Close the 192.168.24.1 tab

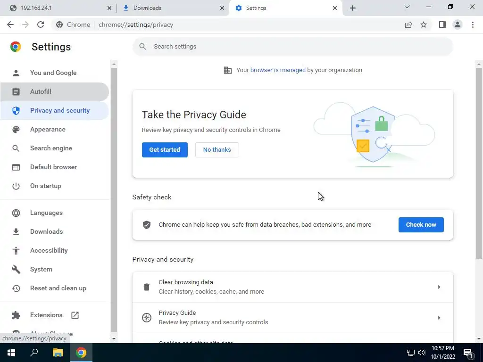[109, 8]
